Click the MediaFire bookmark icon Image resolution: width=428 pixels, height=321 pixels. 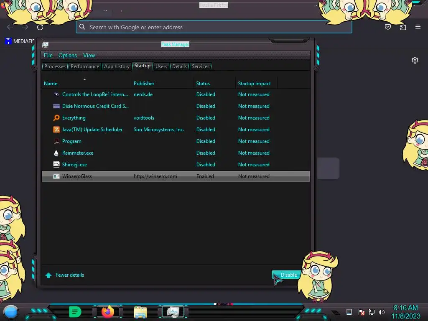pos(8,41)
